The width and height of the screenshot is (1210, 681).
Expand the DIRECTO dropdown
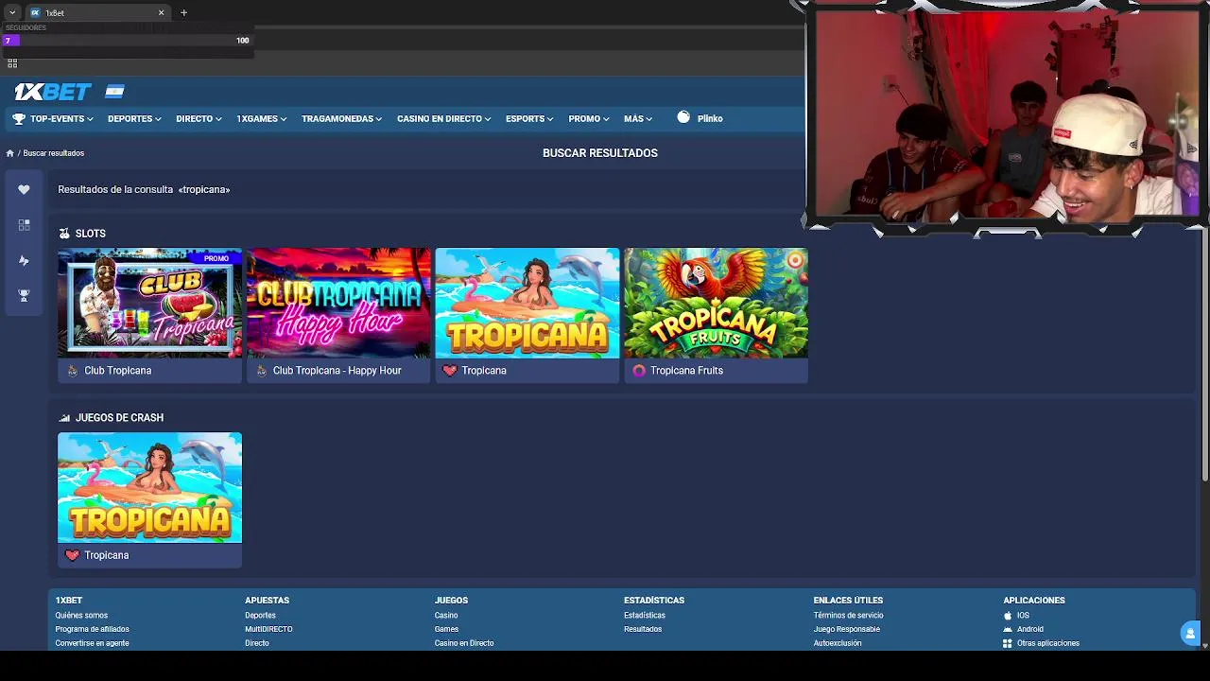click(199, 118)
